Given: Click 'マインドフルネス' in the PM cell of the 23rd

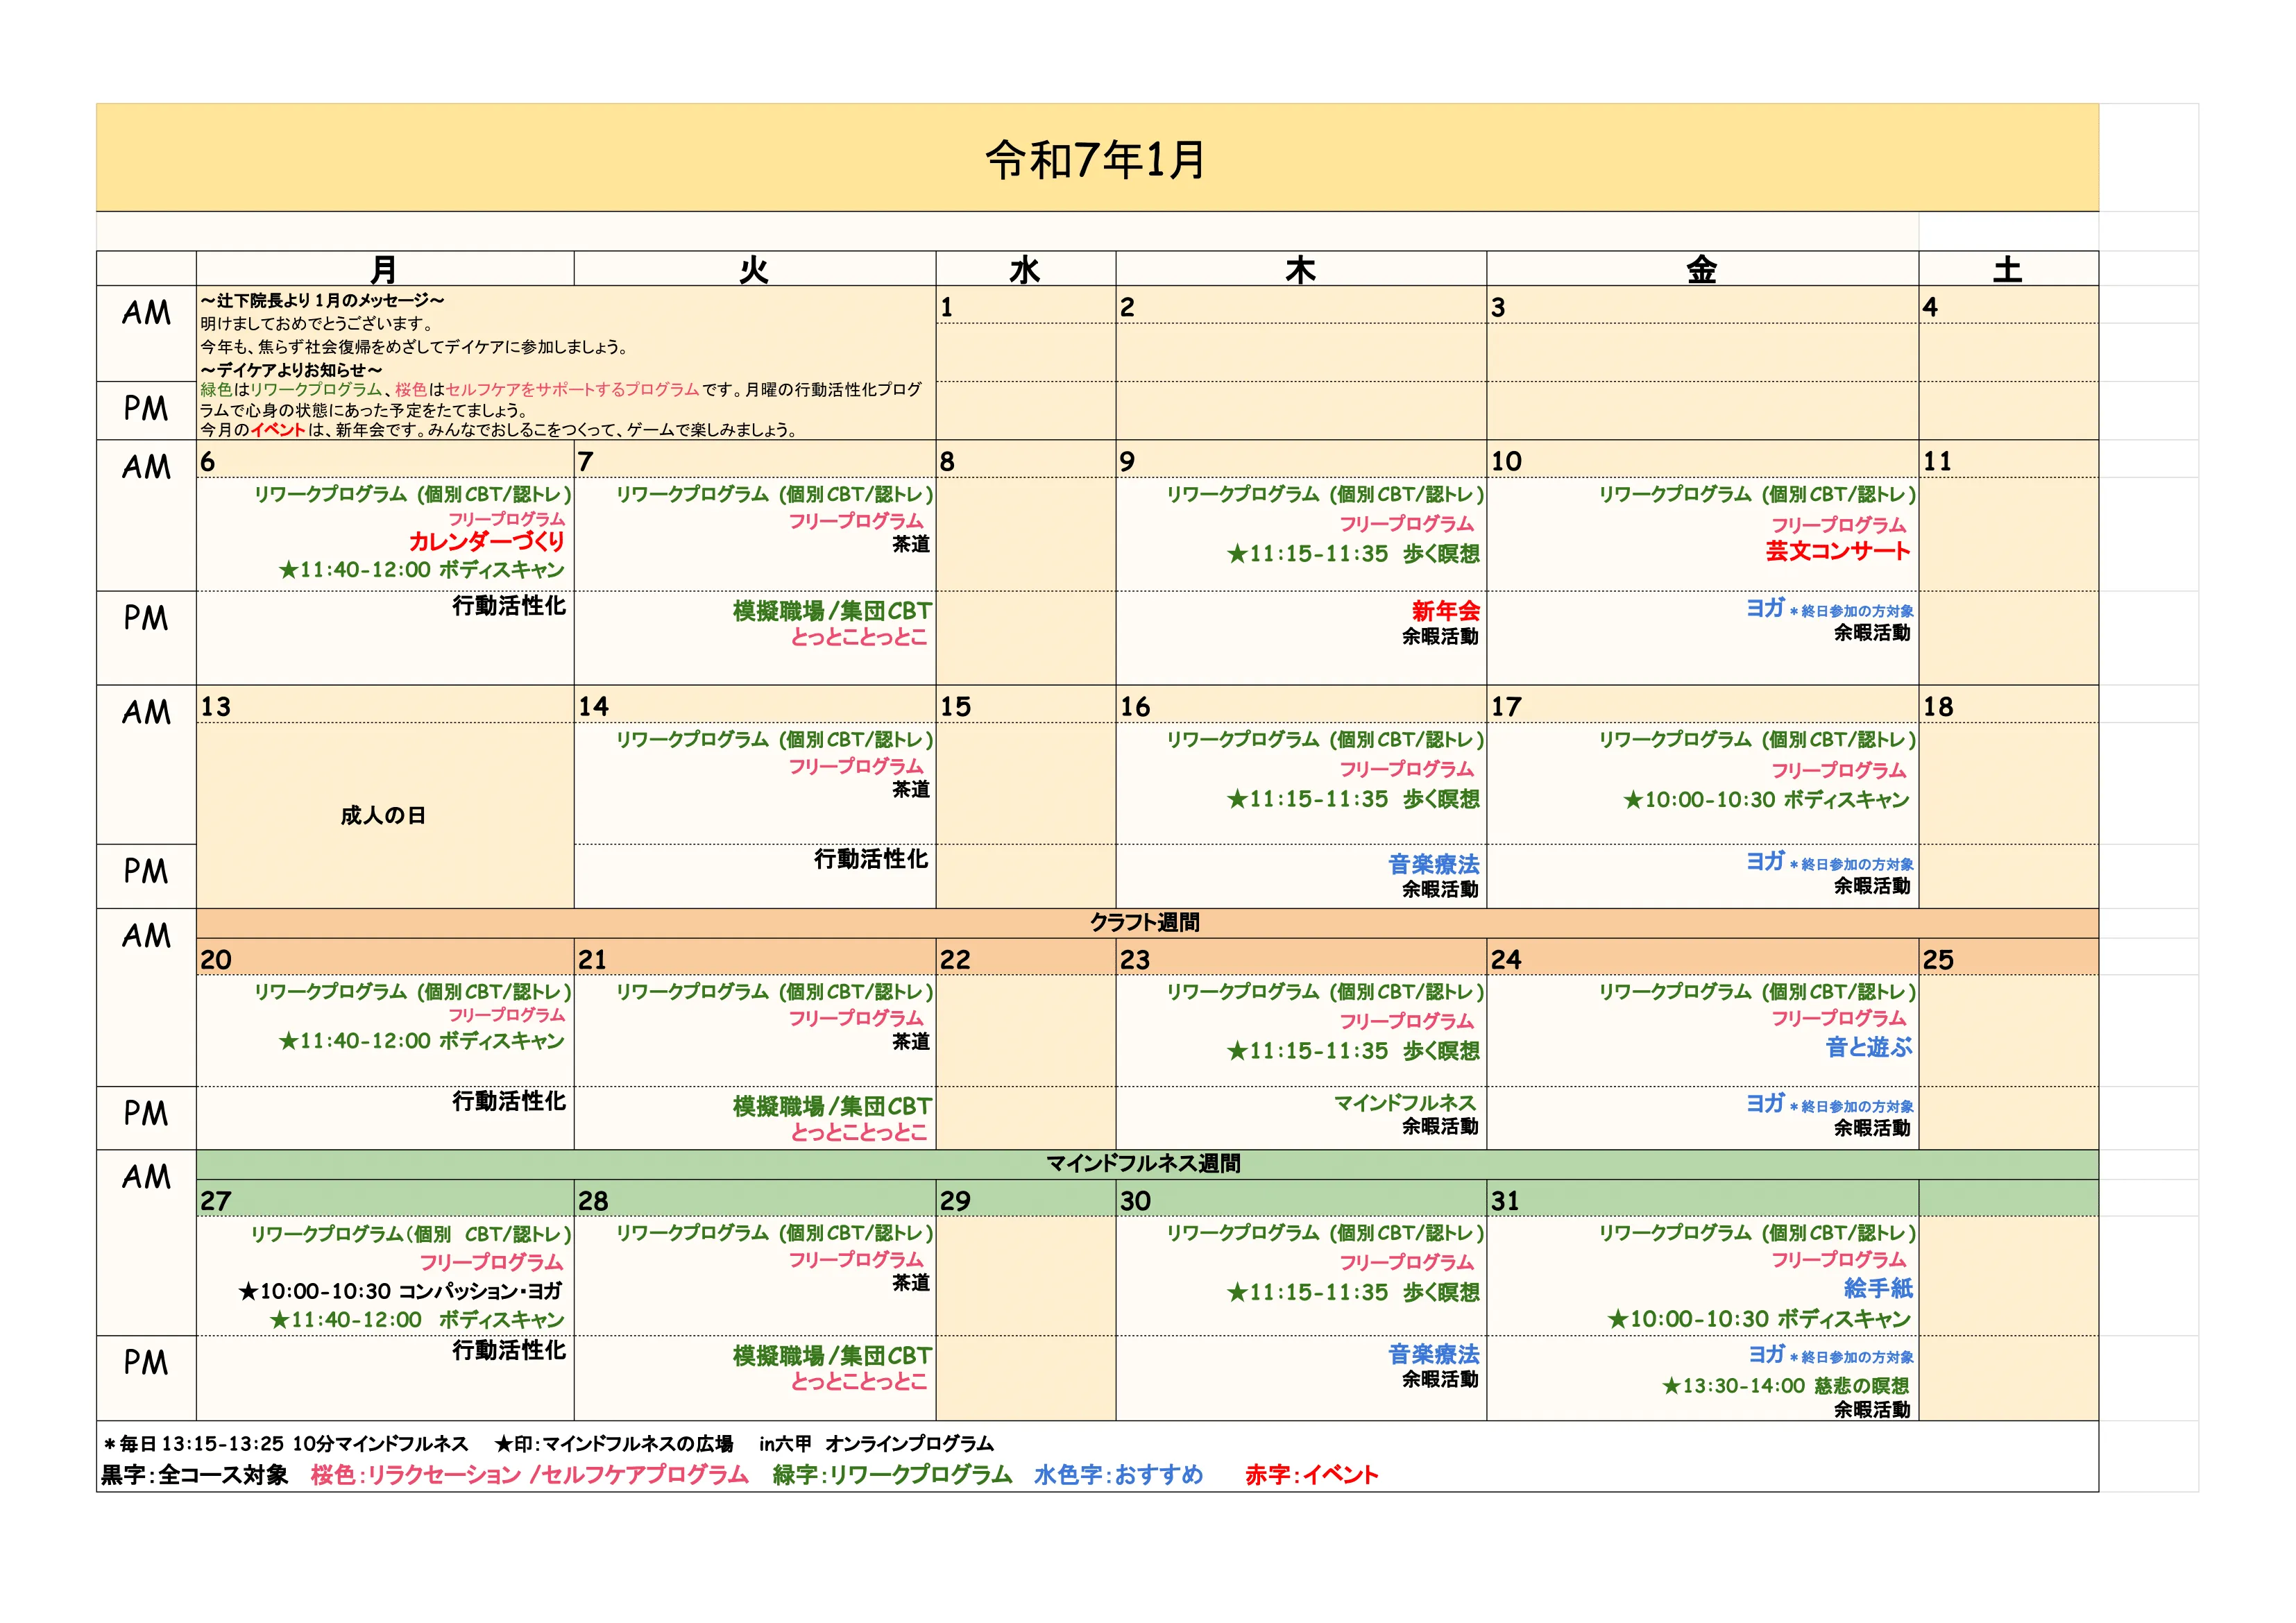Looking at the screenshot, I should point(1405,1103).
